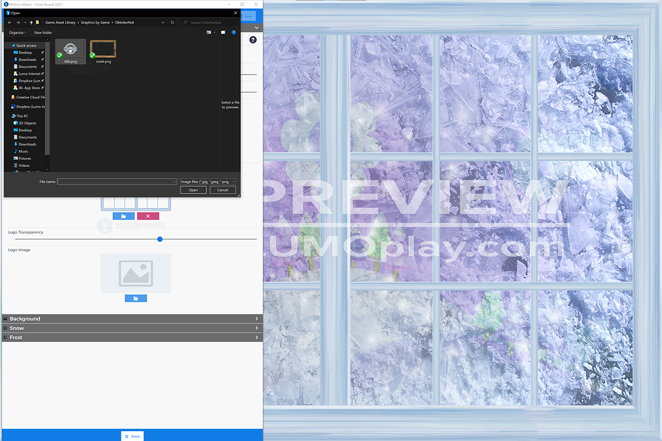Image resolution: width=662 pixels, height=441 pixels.
Task: Go up one folder level in dialog
Action: pos(31,23)
